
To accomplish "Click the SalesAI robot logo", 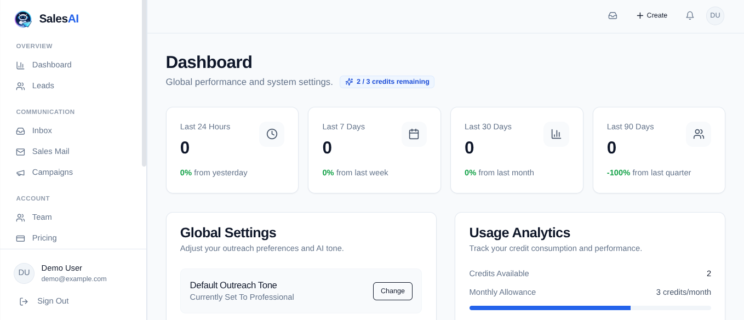I will (x=23, y=19).
